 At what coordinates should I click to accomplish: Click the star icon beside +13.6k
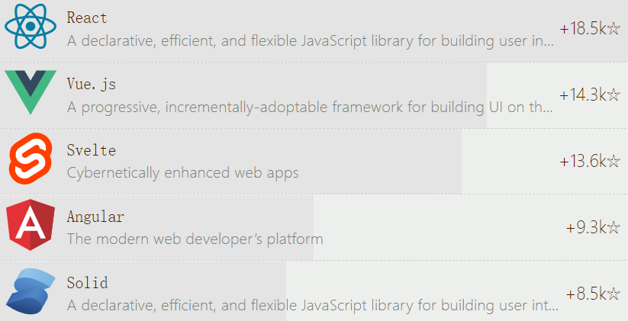[614, 161]
